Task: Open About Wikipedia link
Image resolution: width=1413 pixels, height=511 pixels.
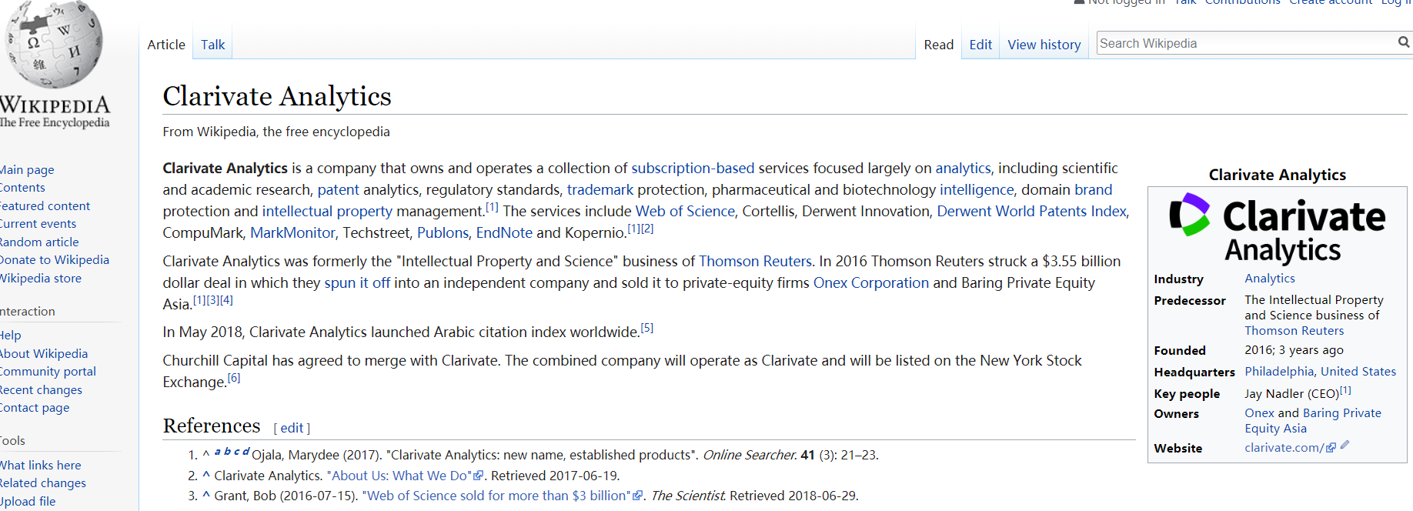Action: click(x=44, y=354)
